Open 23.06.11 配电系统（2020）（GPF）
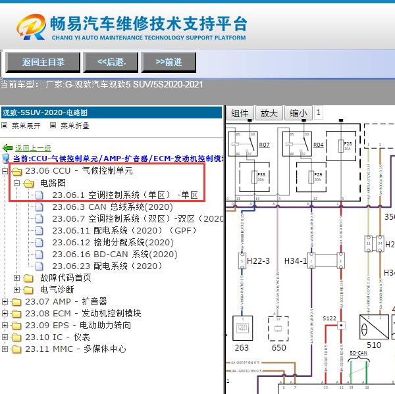The image size is (395, 394). (x=124, y=231)
